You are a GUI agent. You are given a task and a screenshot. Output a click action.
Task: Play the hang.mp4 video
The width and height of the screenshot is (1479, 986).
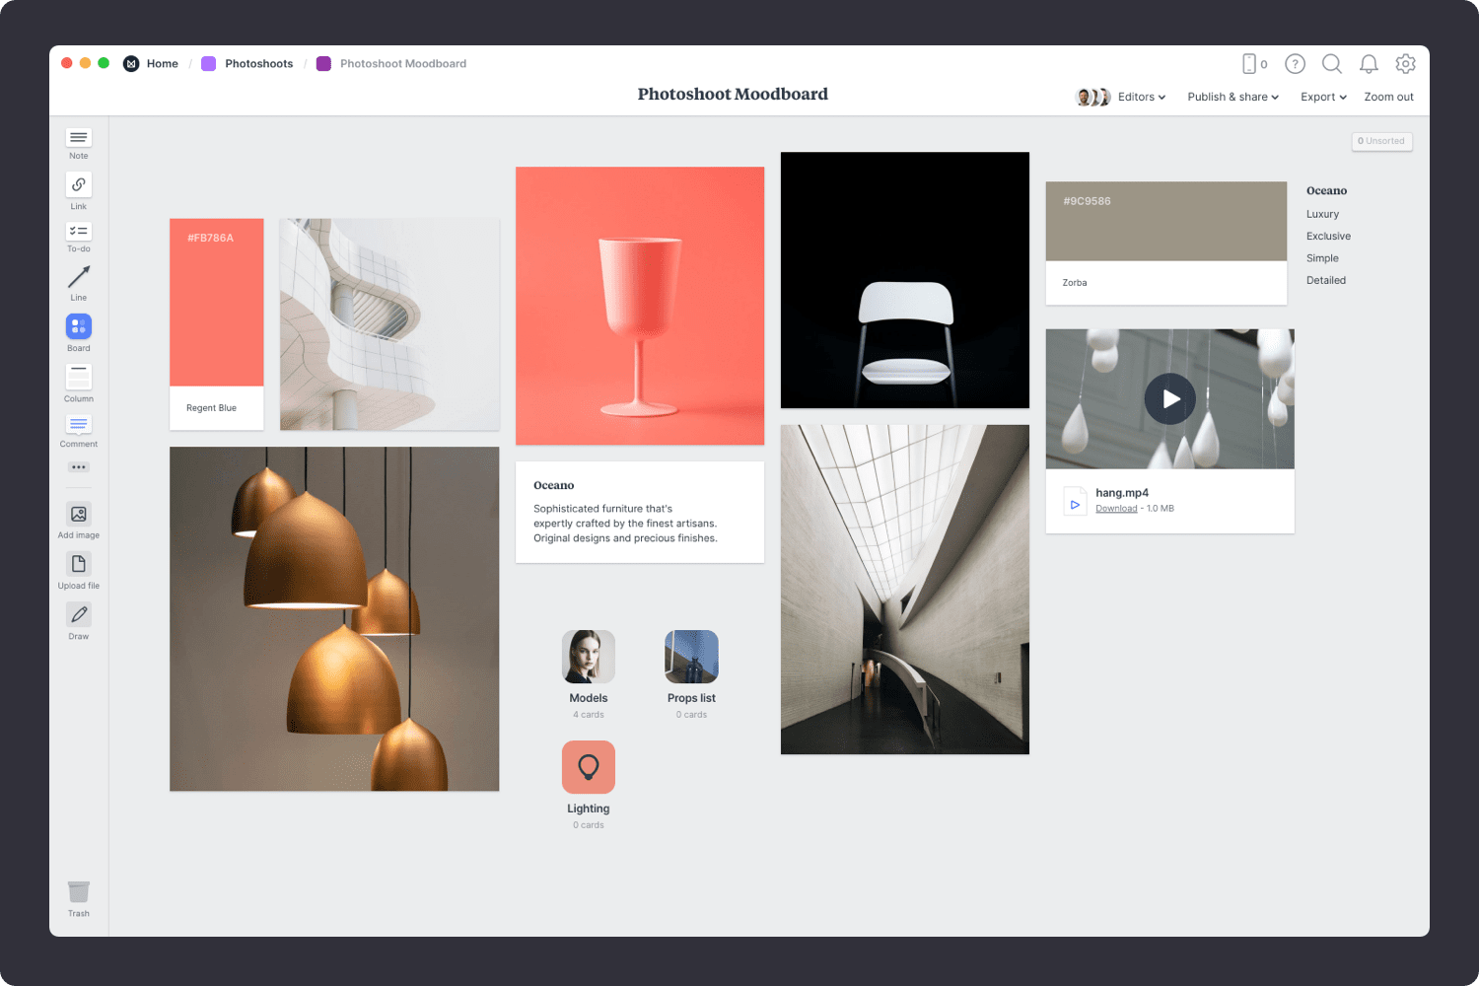[1169, 399]
